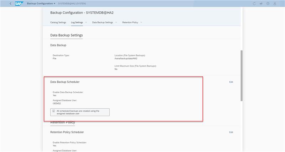Select the assigned database user I305452
Screen dimensions: 285x152
click(x=57, y=103)
